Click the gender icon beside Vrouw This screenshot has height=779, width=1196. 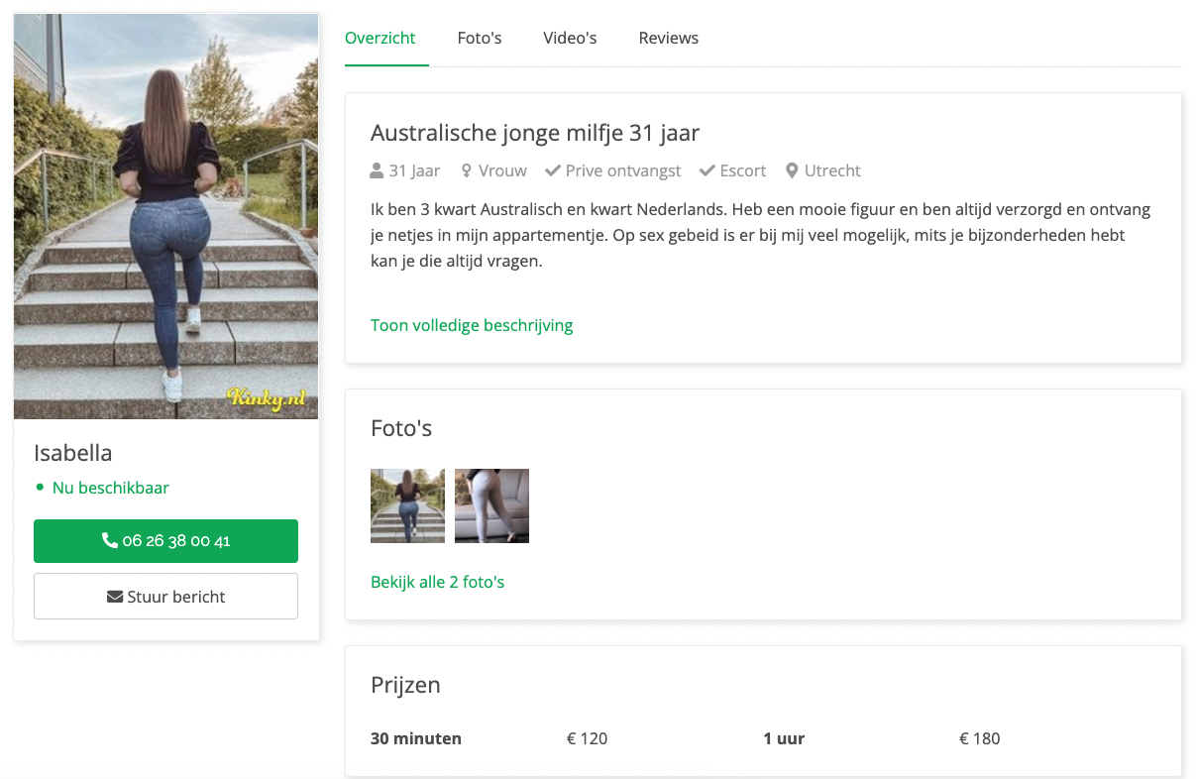pos(466,170)
